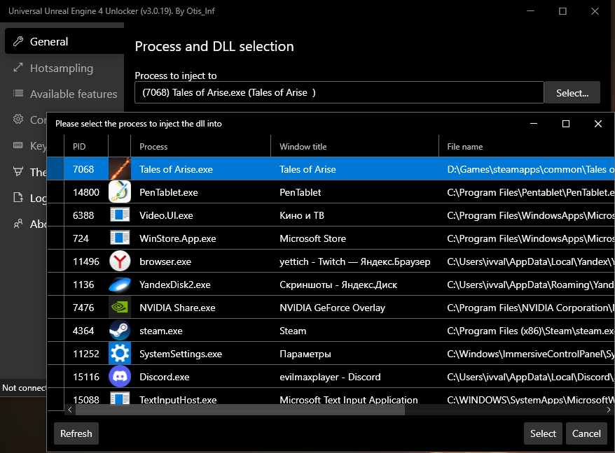Open the General tab
This screenshot has width=615, height=453.
pyautogui.click(x=64, y=41)
